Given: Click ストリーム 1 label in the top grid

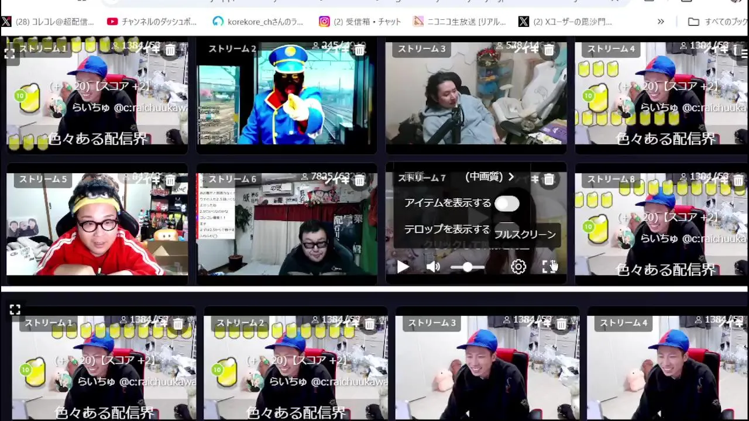Looking at the screenshot, I should click(43, 49).
